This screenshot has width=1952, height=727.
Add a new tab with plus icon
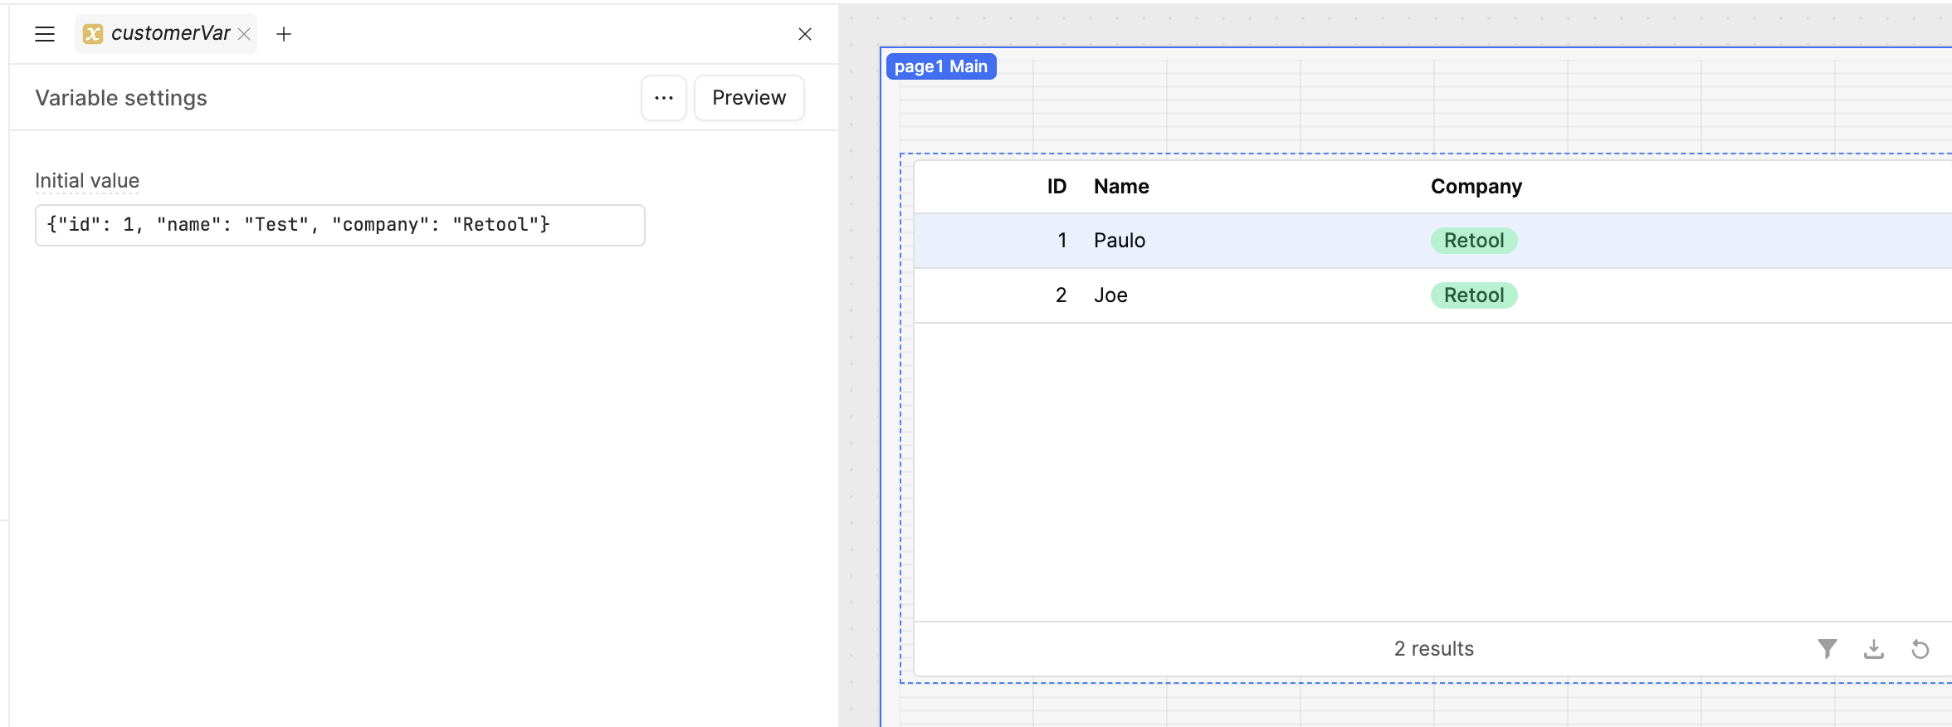pyautogui.click(x=284, y=34)
